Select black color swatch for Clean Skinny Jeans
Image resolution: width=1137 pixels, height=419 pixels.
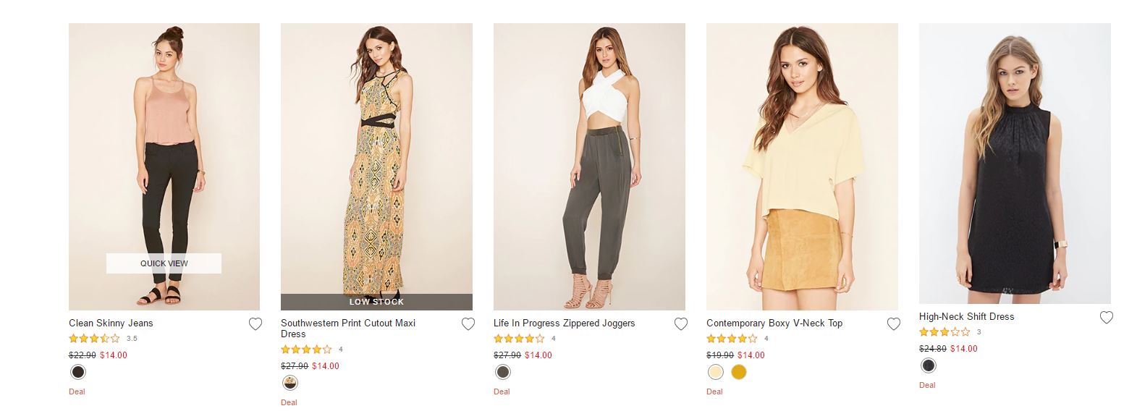tap(78, 372)
